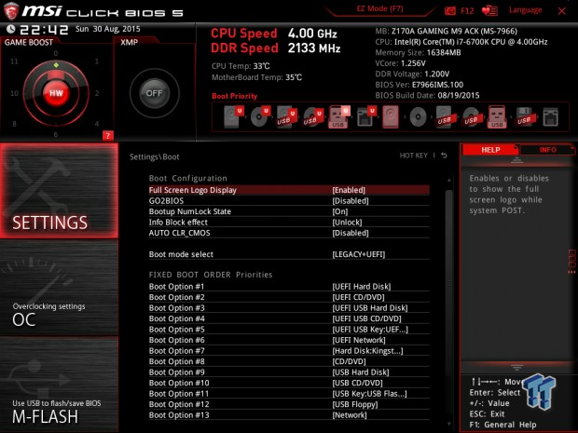The height and width of the screenshot is (433, 578).
Task: Select the UEFI Network boot priority icon
Action: (365, 116)
